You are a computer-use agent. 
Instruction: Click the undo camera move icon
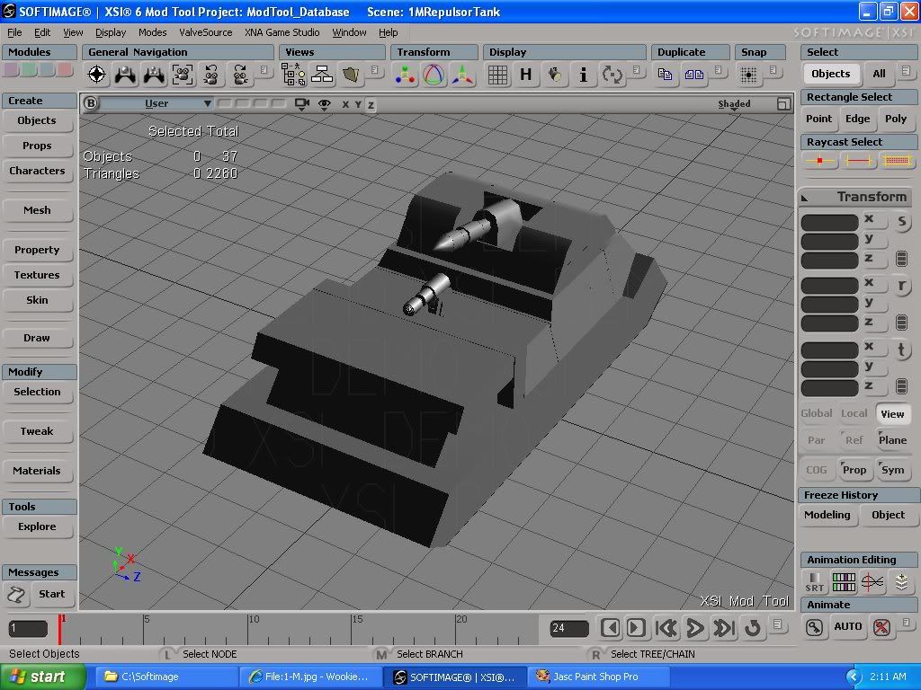click(210, 75)
